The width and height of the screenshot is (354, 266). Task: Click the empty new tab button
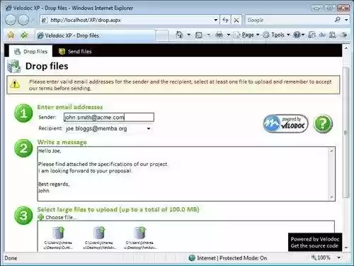pyautogui.click(x=162, y=35)
